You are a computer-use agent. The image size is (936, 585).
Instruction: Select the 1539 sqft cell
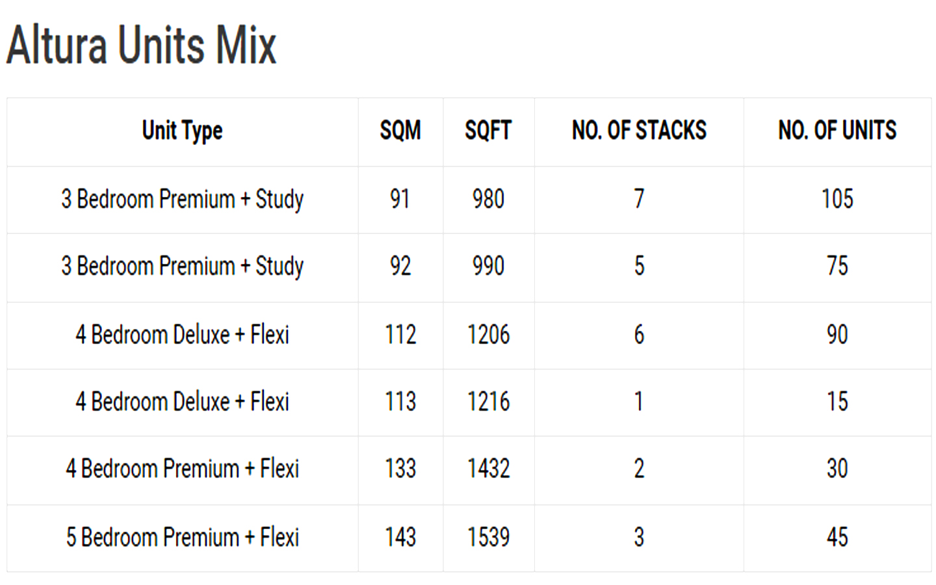coord(488,538)
